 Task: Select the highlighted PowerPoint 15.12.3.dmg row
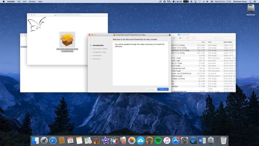(x=203, y=50)
